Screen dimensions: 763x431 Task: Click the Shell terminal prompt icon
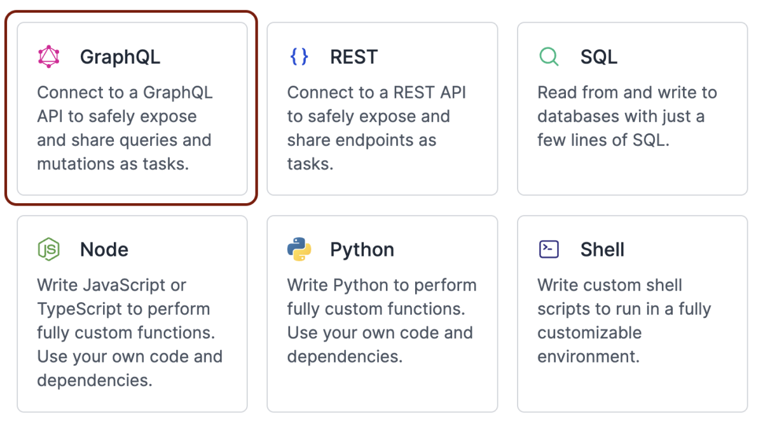tap(549, 249)
